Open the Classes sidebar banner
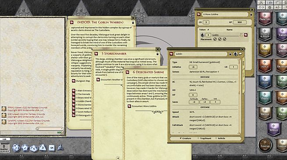This screenshot has width=287, height=160. [x=282, y=97]
